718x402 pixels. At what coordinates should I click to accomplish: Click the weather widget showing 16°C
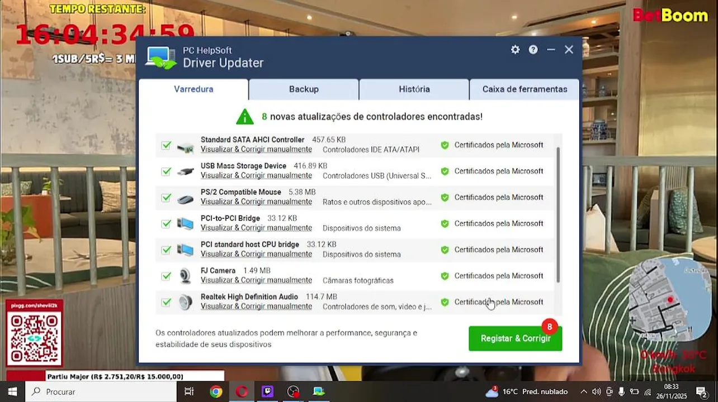point(526,391)
